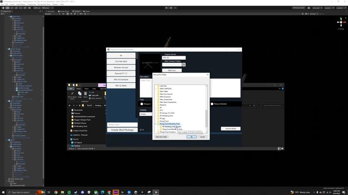Open the Layers dropdown in Unity
The image size is (348, 195).
330,8
